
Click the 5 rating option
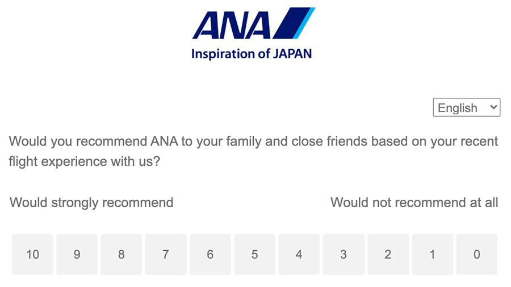click(x=254, y=255)
